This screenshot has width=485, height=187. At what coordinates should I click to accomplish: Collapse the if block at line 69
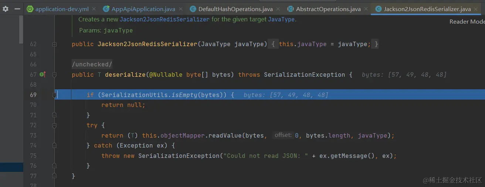click(x=54, y=95)
